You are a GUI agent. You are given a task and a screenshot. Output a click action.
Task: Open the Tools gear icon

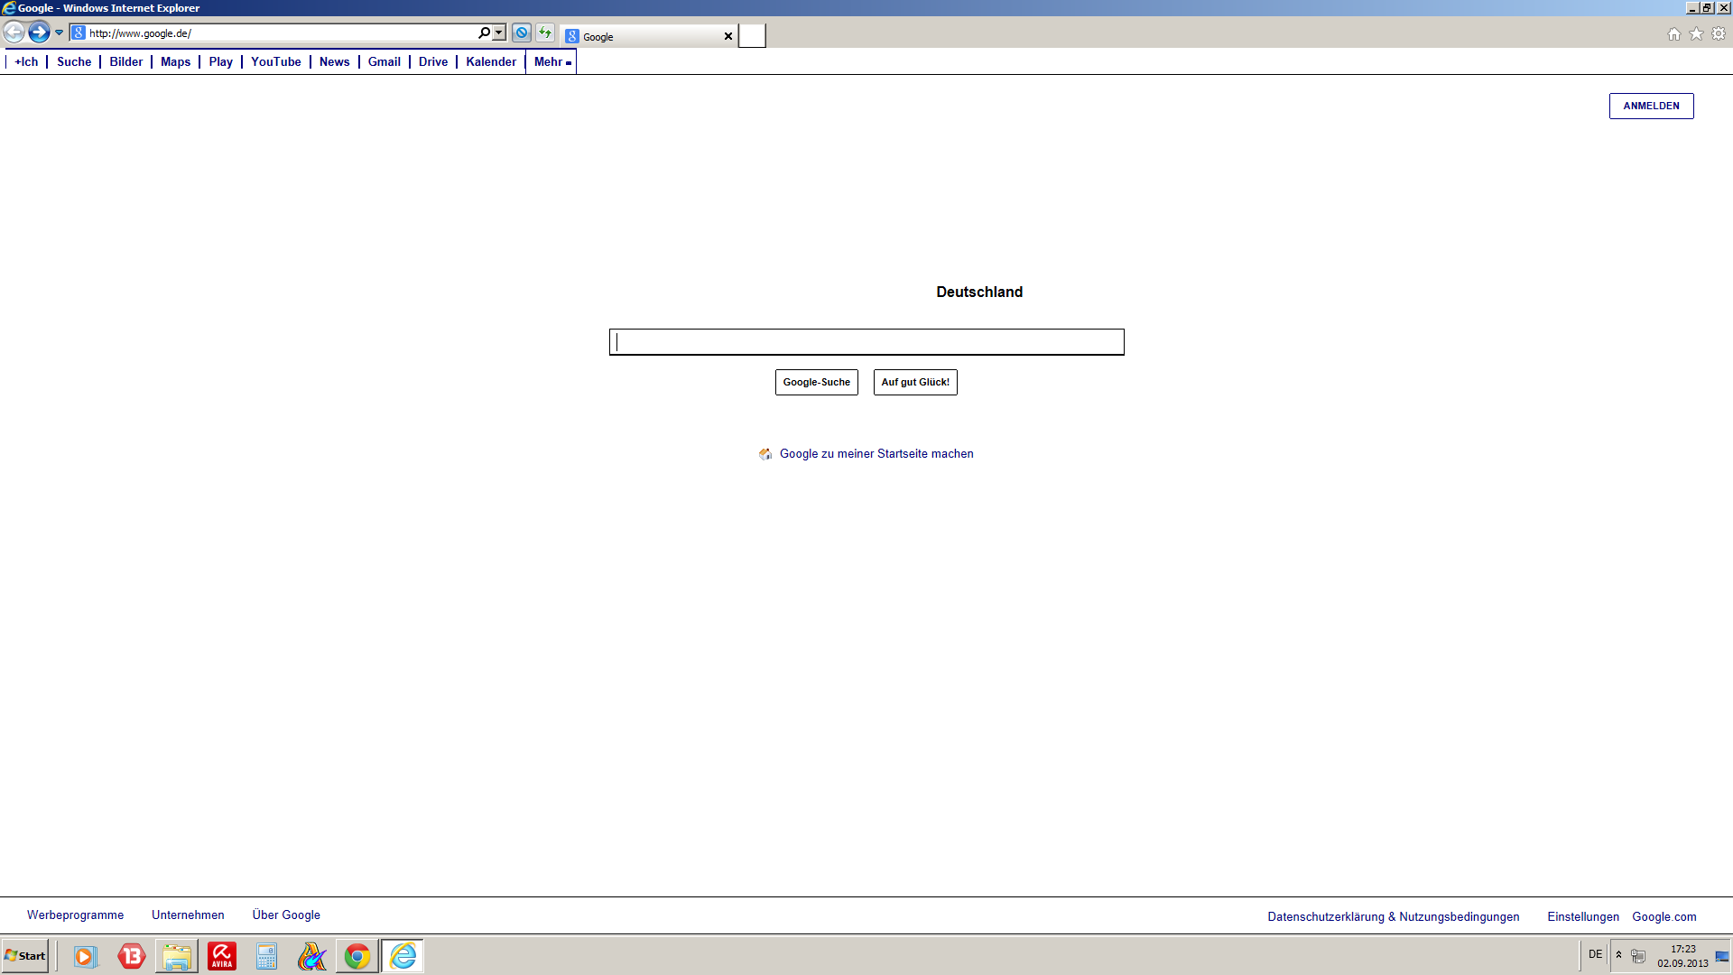(1719, 34)
